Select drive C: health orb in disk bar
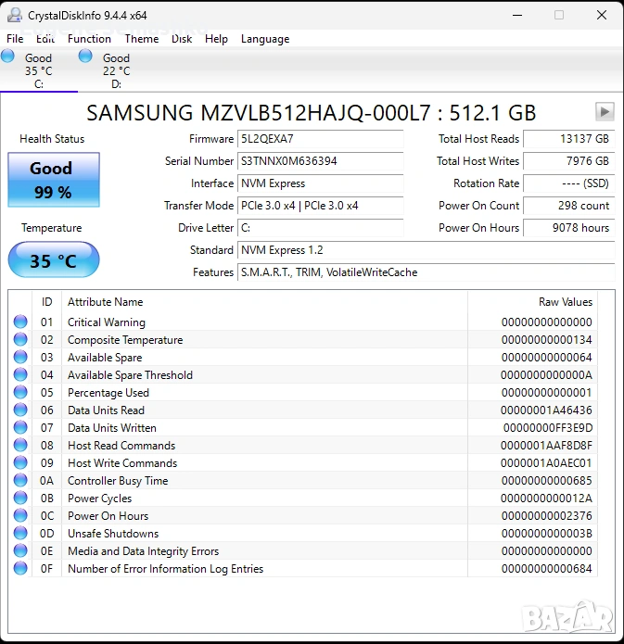Viewport: 624px width, 644px height. tap(8, 57)
